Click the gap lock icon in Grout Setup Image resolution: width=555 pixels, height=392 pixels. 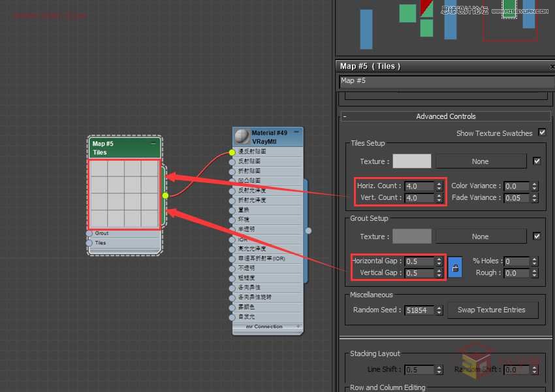[455, 267]
